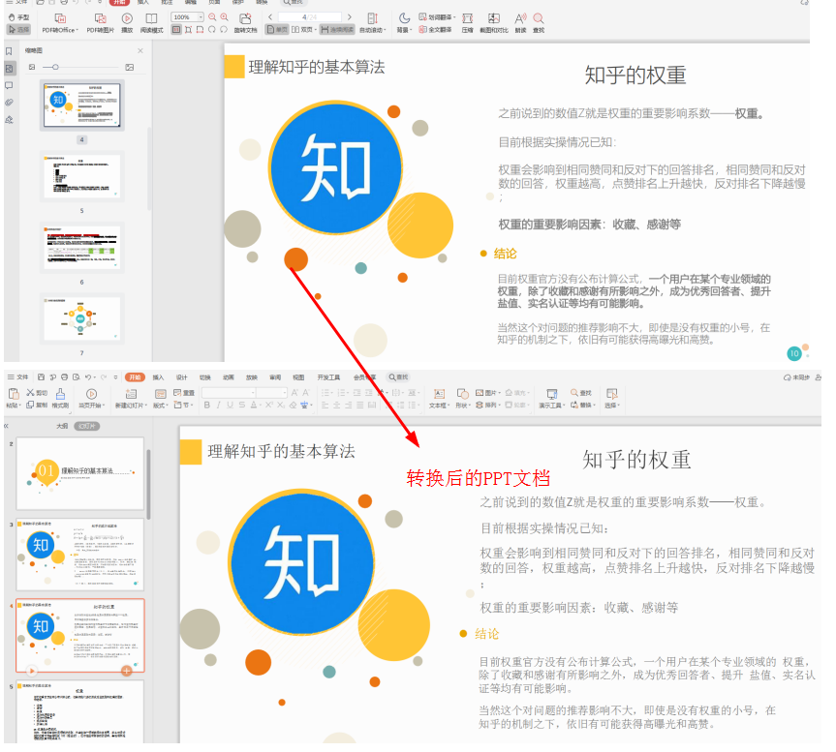Image resolution: width=836 pixels, height=752 pixels.
Task: Open comments panel in PDF sidebar
Action: pyautogui.click(x=9, y=85)
